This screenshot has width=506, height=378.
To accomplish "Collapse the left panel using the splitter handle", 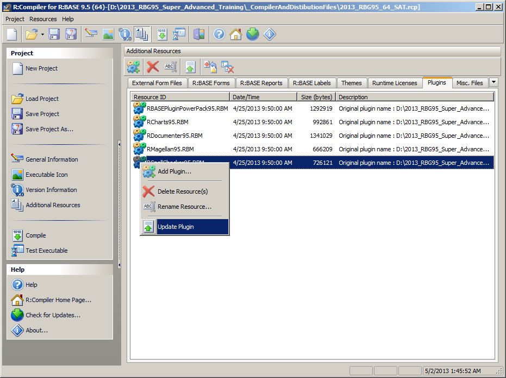I will [119, 144].
